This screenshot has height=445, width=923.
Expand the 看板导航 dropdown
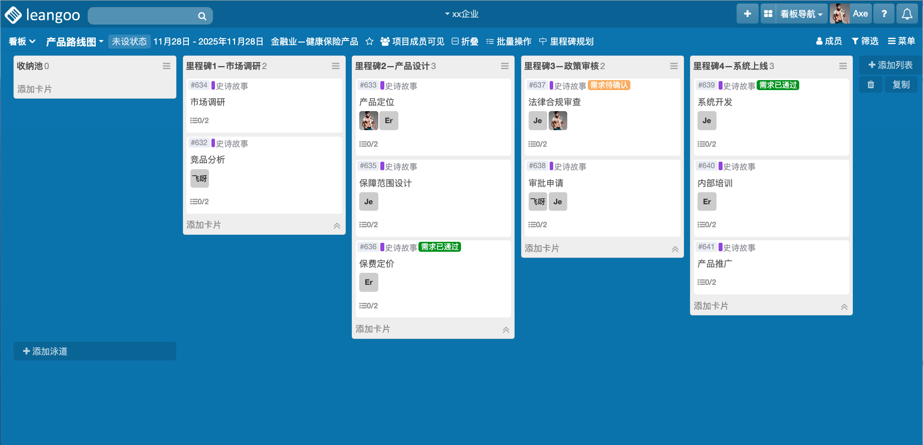click(801, 14)
